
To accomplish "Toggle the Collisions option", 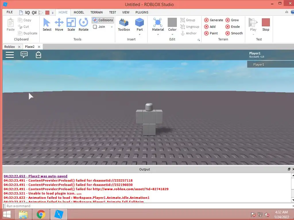I will click(103, 20).
